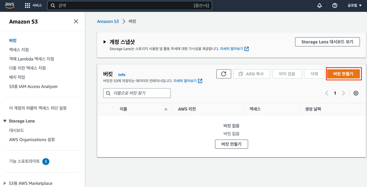Click Amazon S3 breadcrumb link
Screen dimensions: 367x187
coord(108,21)
